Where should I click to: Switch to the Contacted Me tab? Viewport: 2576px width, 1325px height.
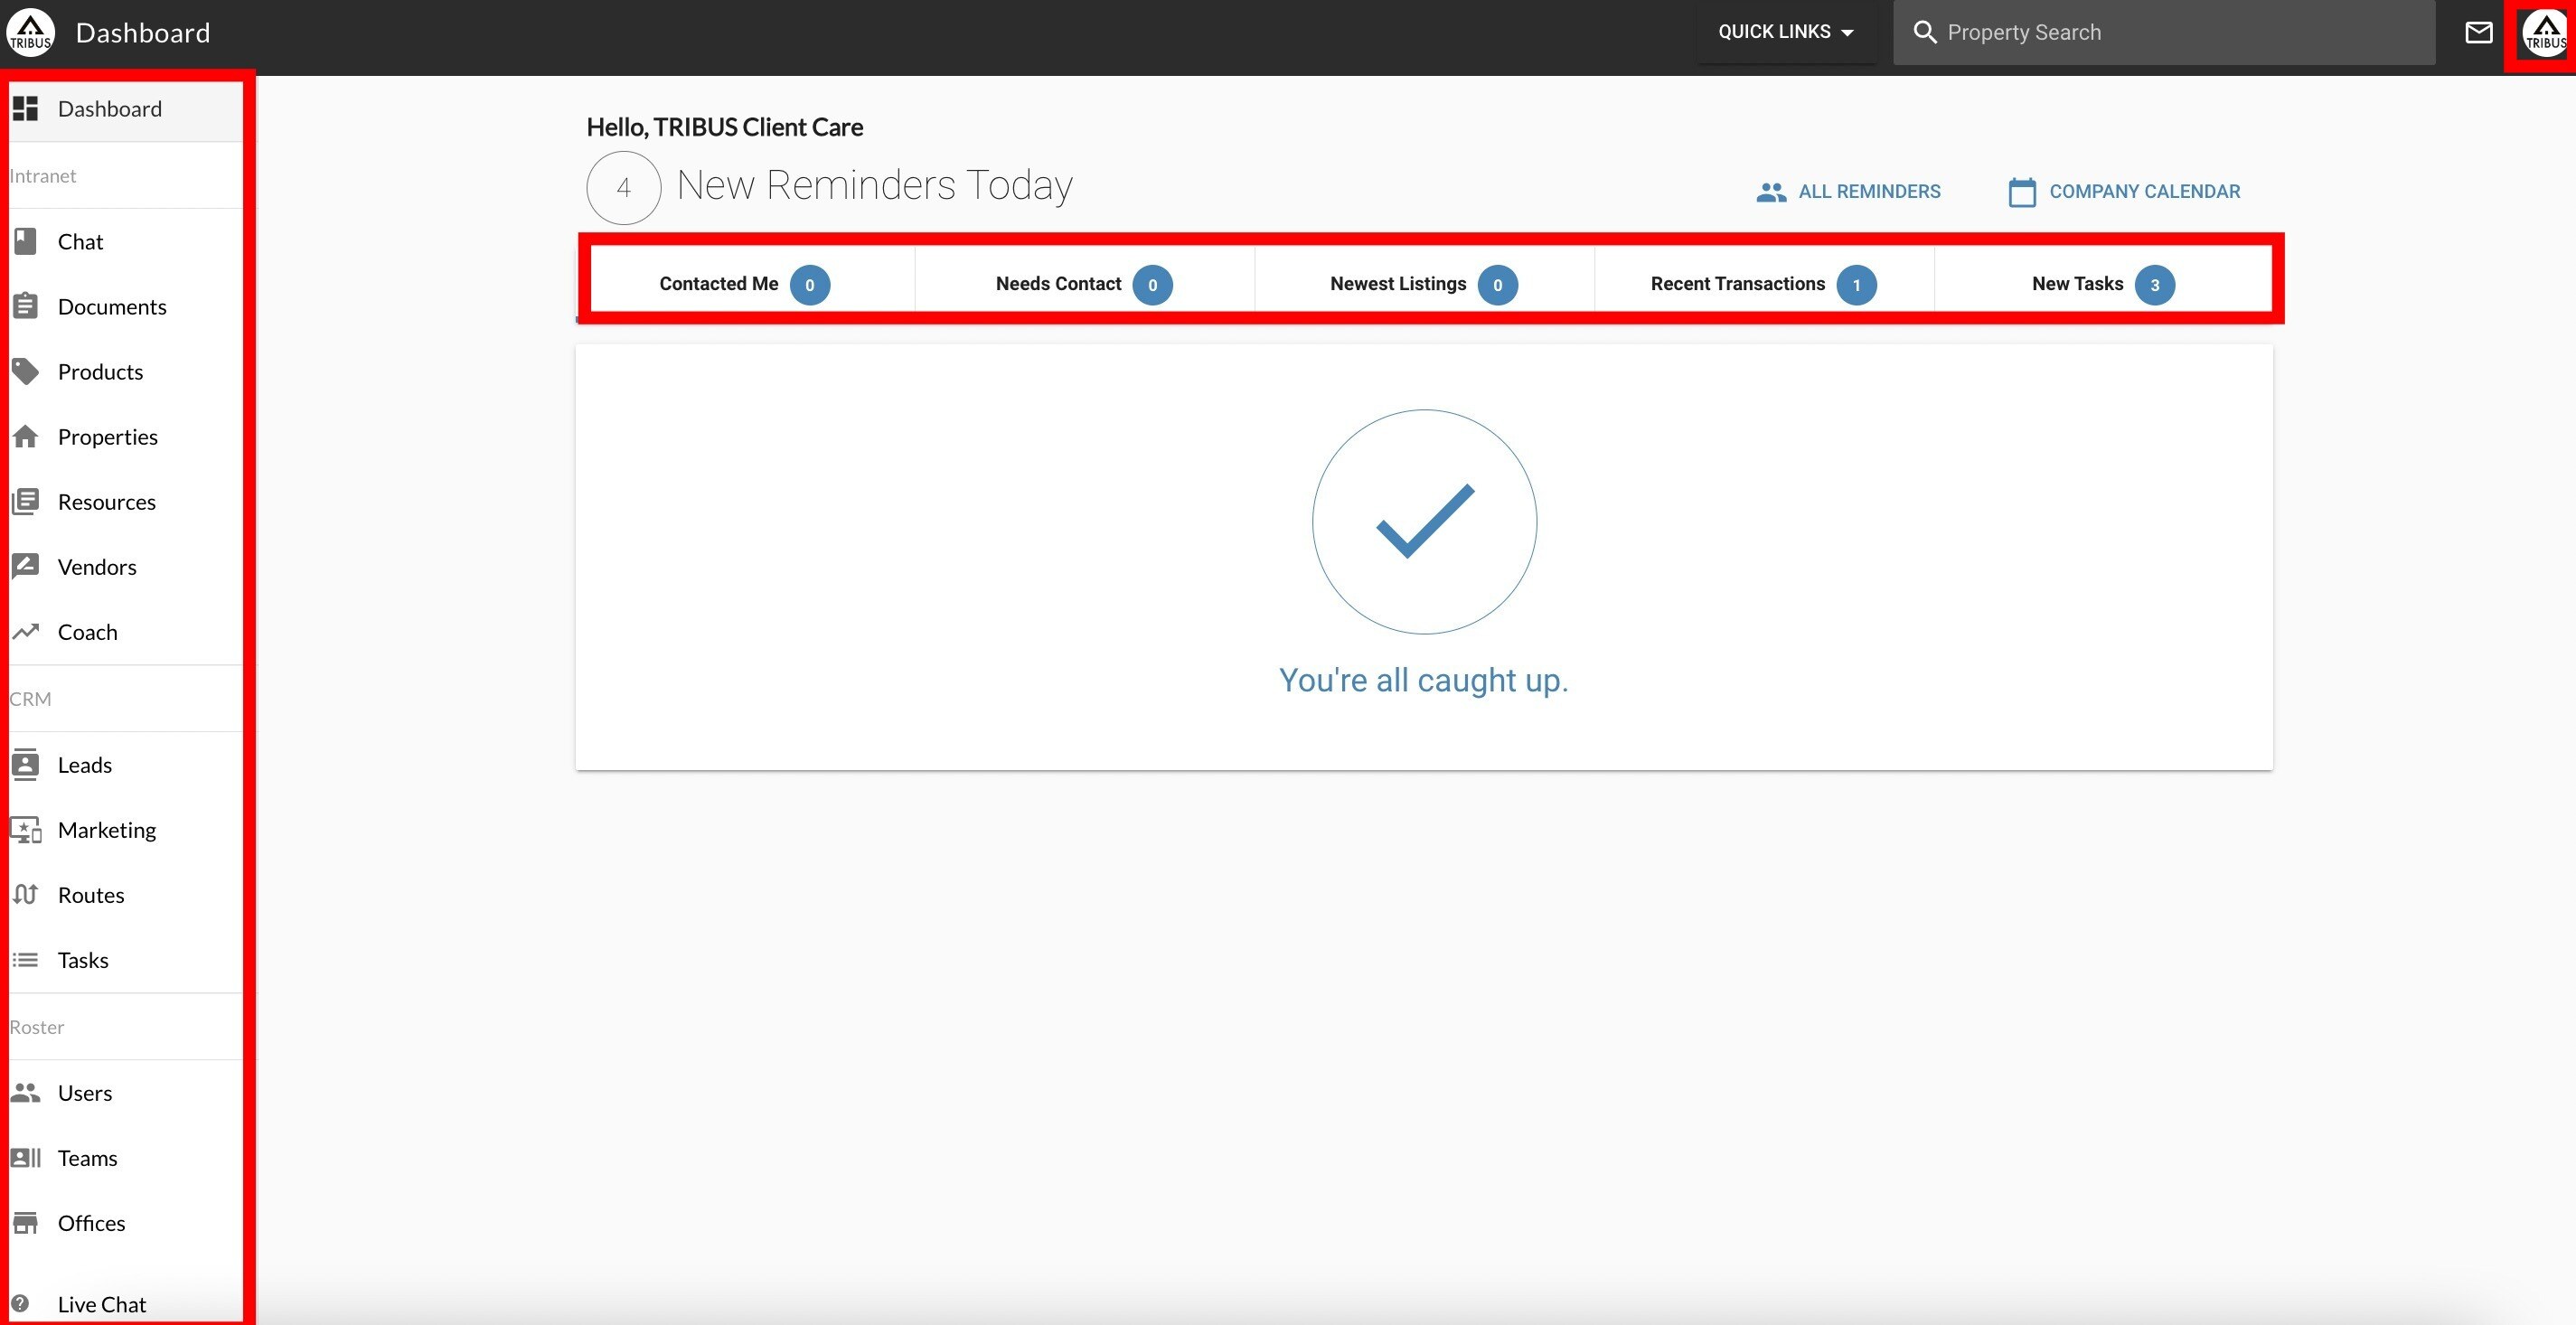coord(746,284)
